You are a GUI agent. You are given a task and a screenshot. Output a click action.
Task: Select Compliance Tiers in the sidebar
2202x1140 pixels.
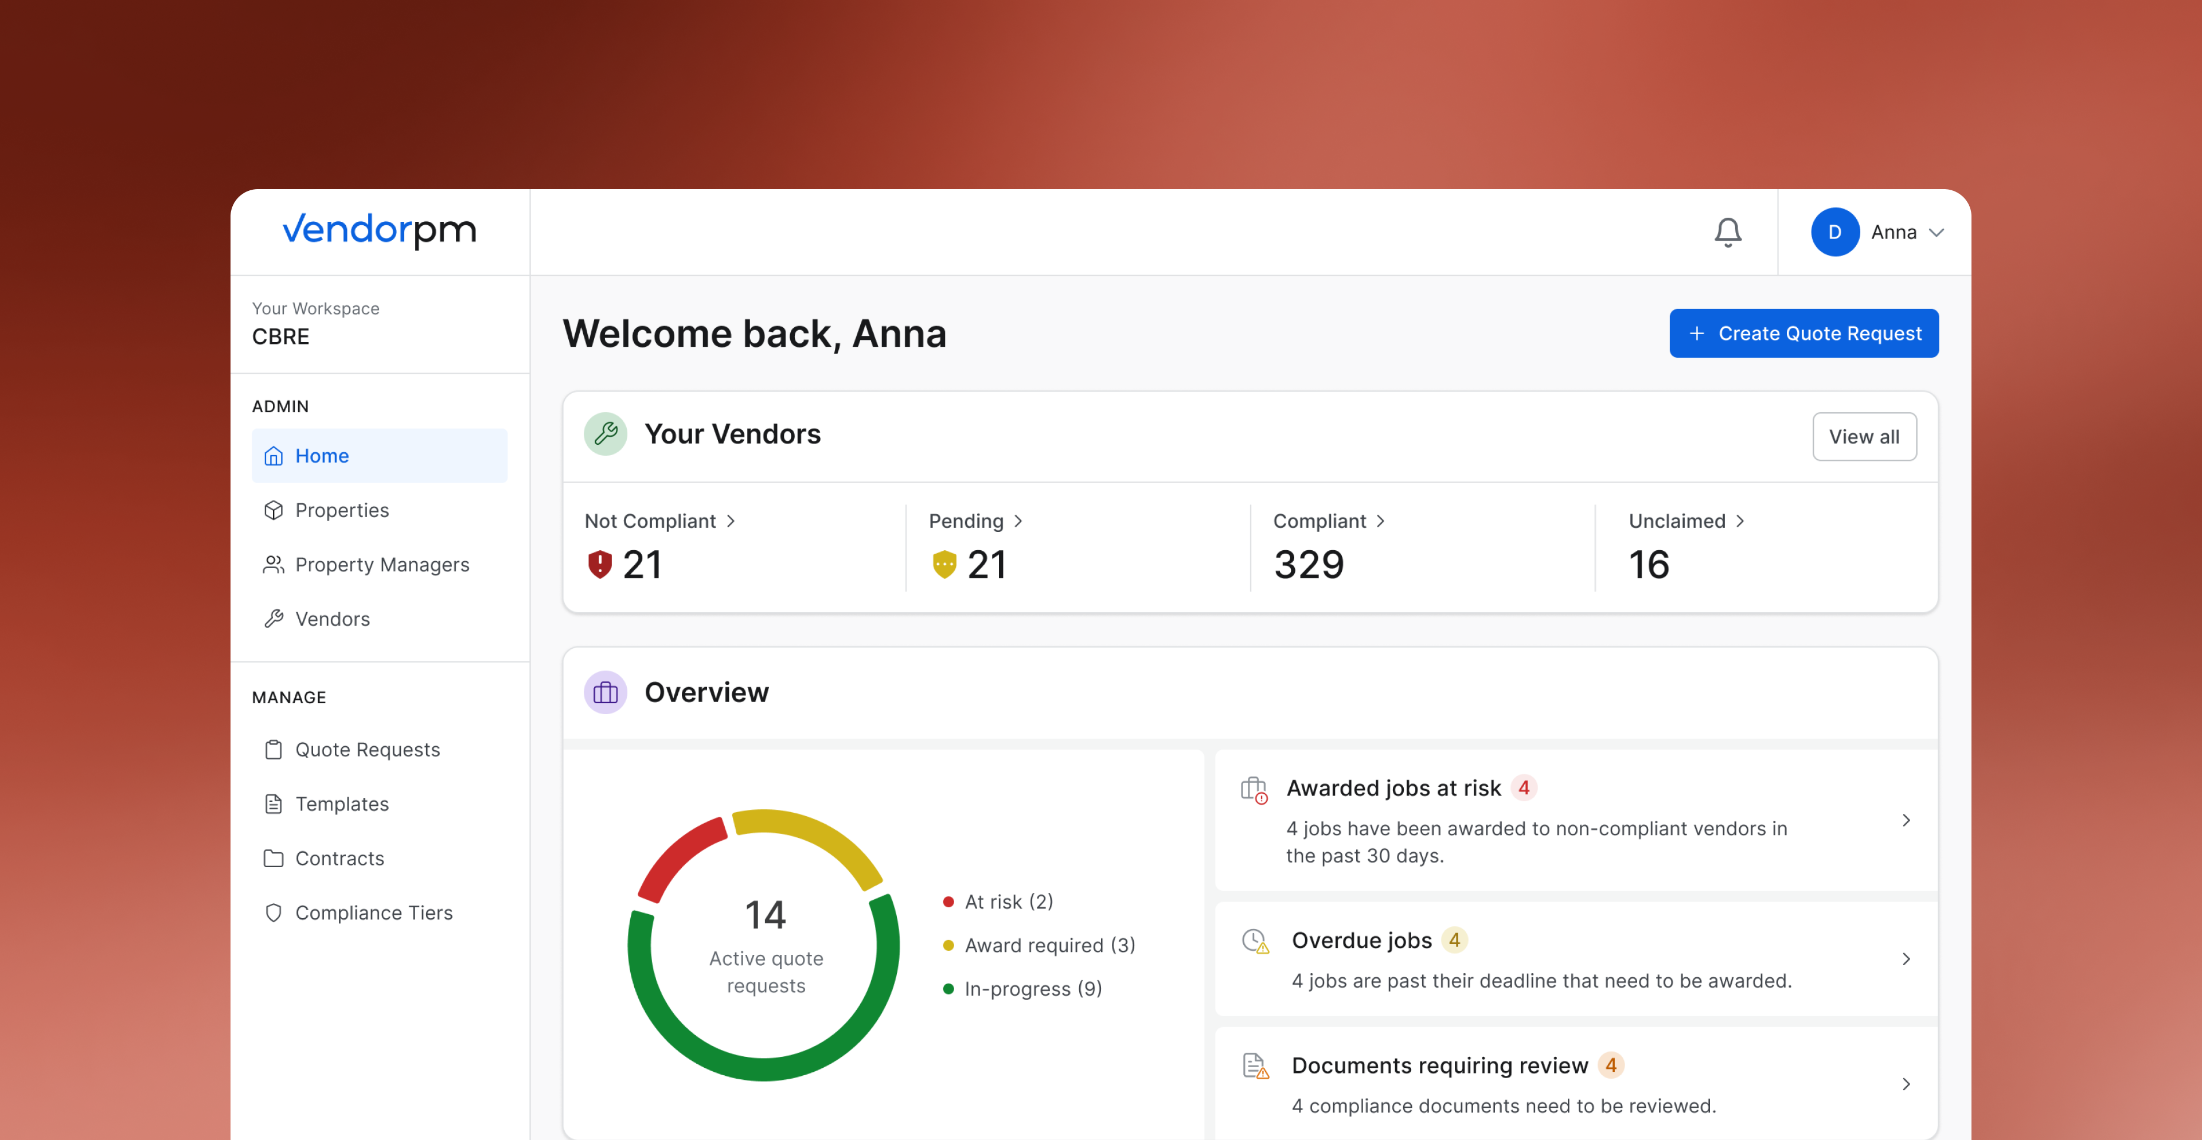point(373,912)
